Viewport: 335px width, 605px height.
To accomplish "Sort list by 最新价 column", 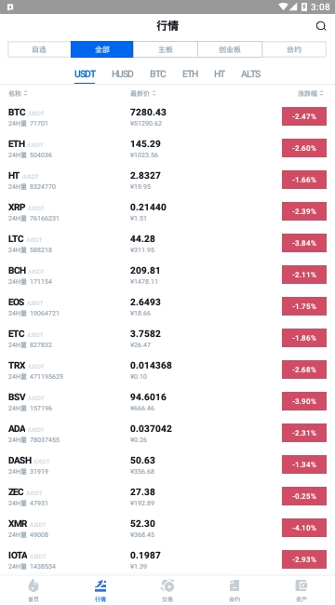I will click(x=143, y=93).
